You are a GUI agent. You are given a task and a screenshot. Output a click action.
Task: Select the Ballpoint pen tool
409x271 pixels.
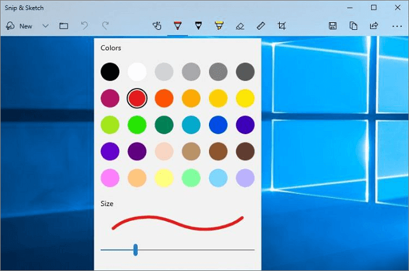[x=177, y=26]
